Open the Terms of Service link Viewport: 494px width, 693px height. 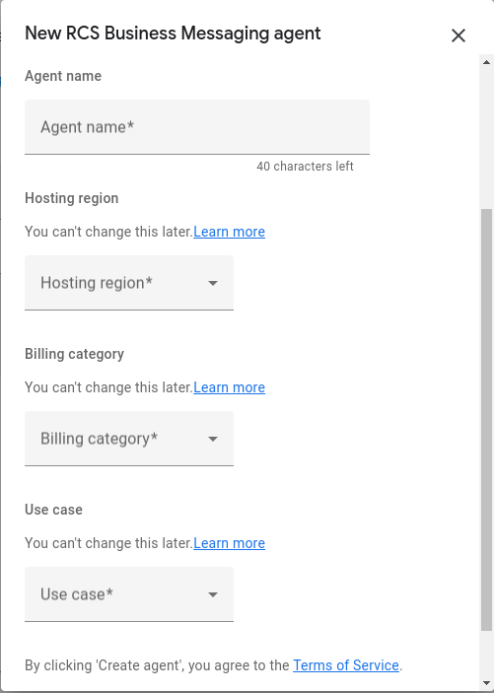tap(346, 665)
